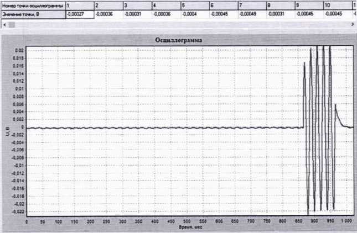The width and height of the screenshot is (357, 233).
Task: Select the 'Значение точки, В' row header
Action: pyautogui.click(x=32, y=14)
